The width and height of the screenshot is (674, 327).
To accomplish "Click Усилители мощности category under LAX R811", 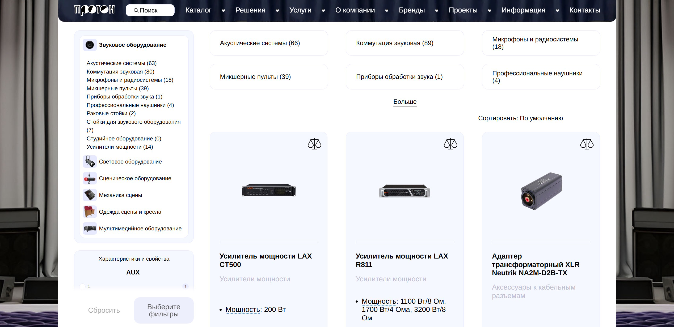I will (391, 279).
